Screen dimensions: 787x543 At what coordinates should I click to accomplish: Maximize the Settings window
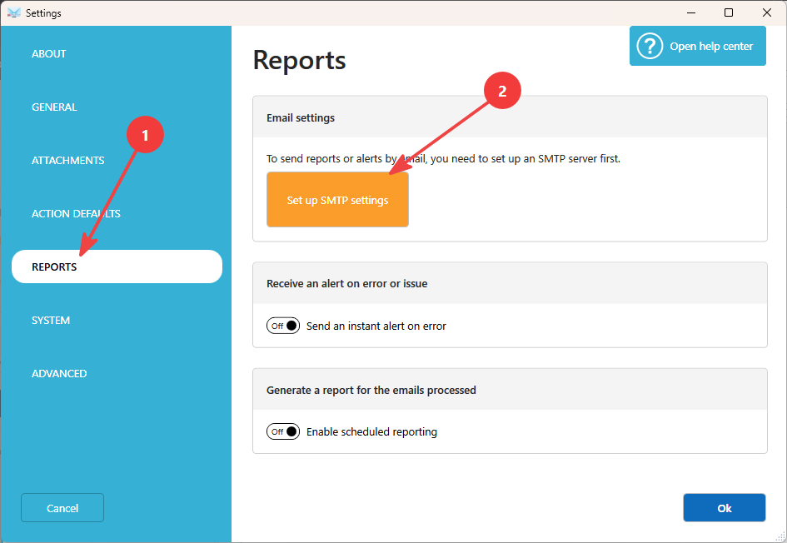pos(729,13)
